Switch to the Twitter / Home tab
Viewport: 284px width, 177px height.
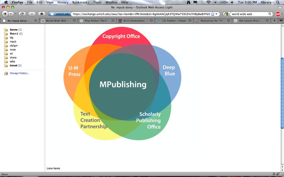(x=174, y=21)
